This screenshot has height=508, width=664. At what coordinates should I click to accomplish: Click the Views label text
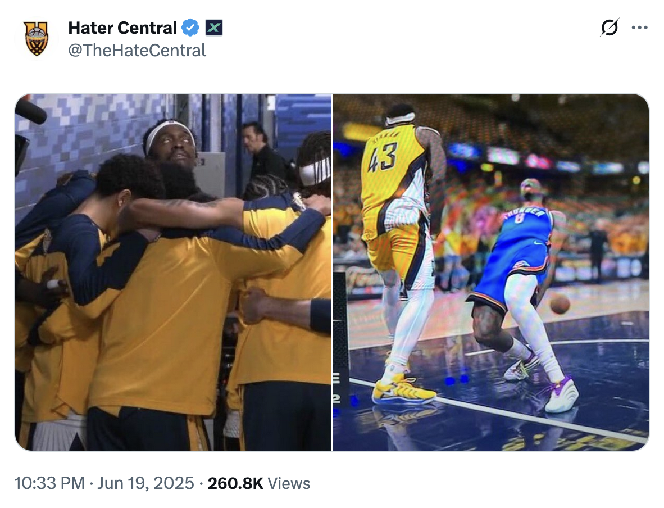[289, 483]
